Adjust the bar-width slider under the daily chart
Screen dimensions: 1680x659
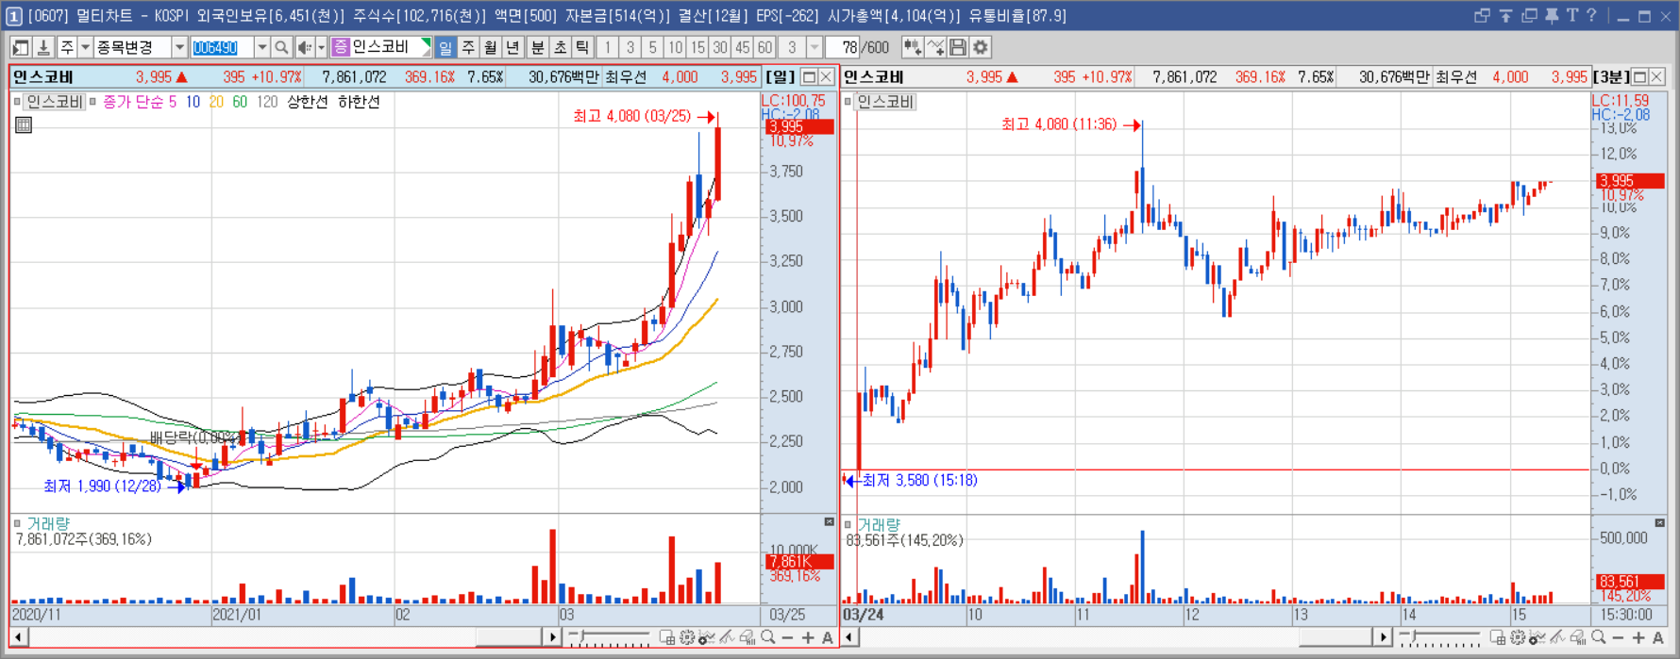pos(610,638)
